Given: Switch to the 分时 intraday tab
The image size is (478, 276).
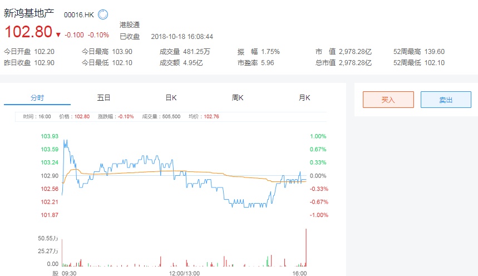Looking at the screenshot, I should (37, 98).
